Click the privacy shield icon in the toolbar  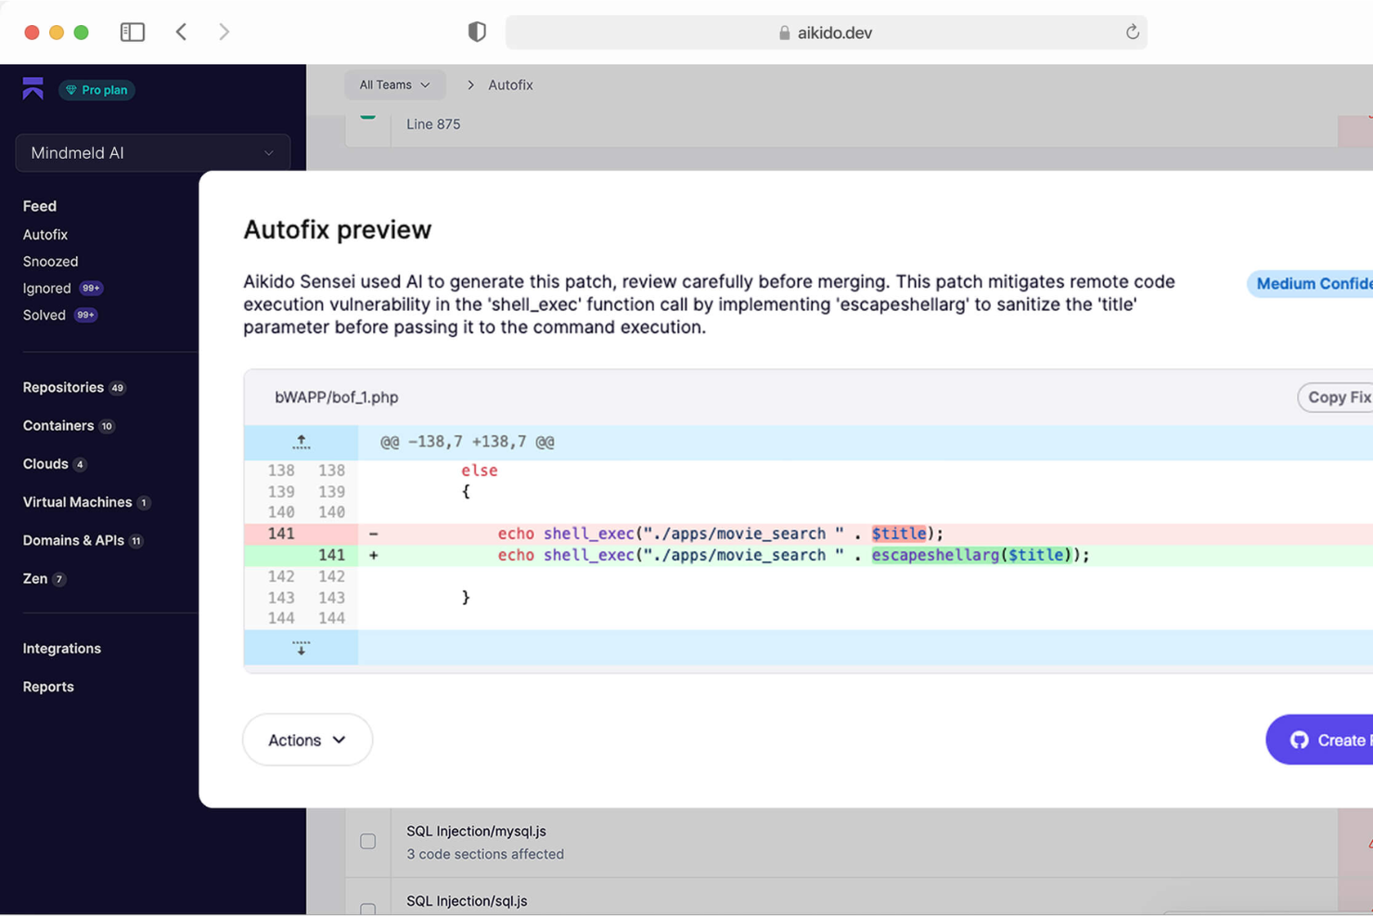click(476, 31)
